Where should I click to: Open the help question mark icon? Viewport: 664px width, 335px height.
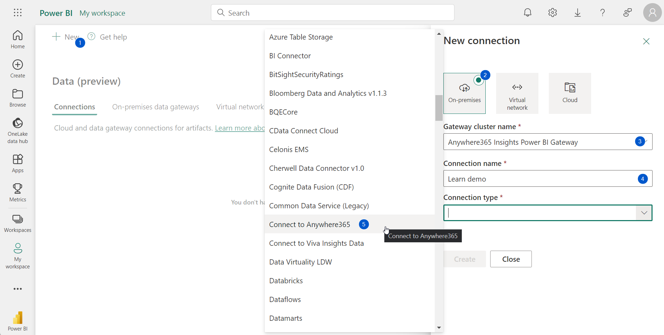pos(603,13)
